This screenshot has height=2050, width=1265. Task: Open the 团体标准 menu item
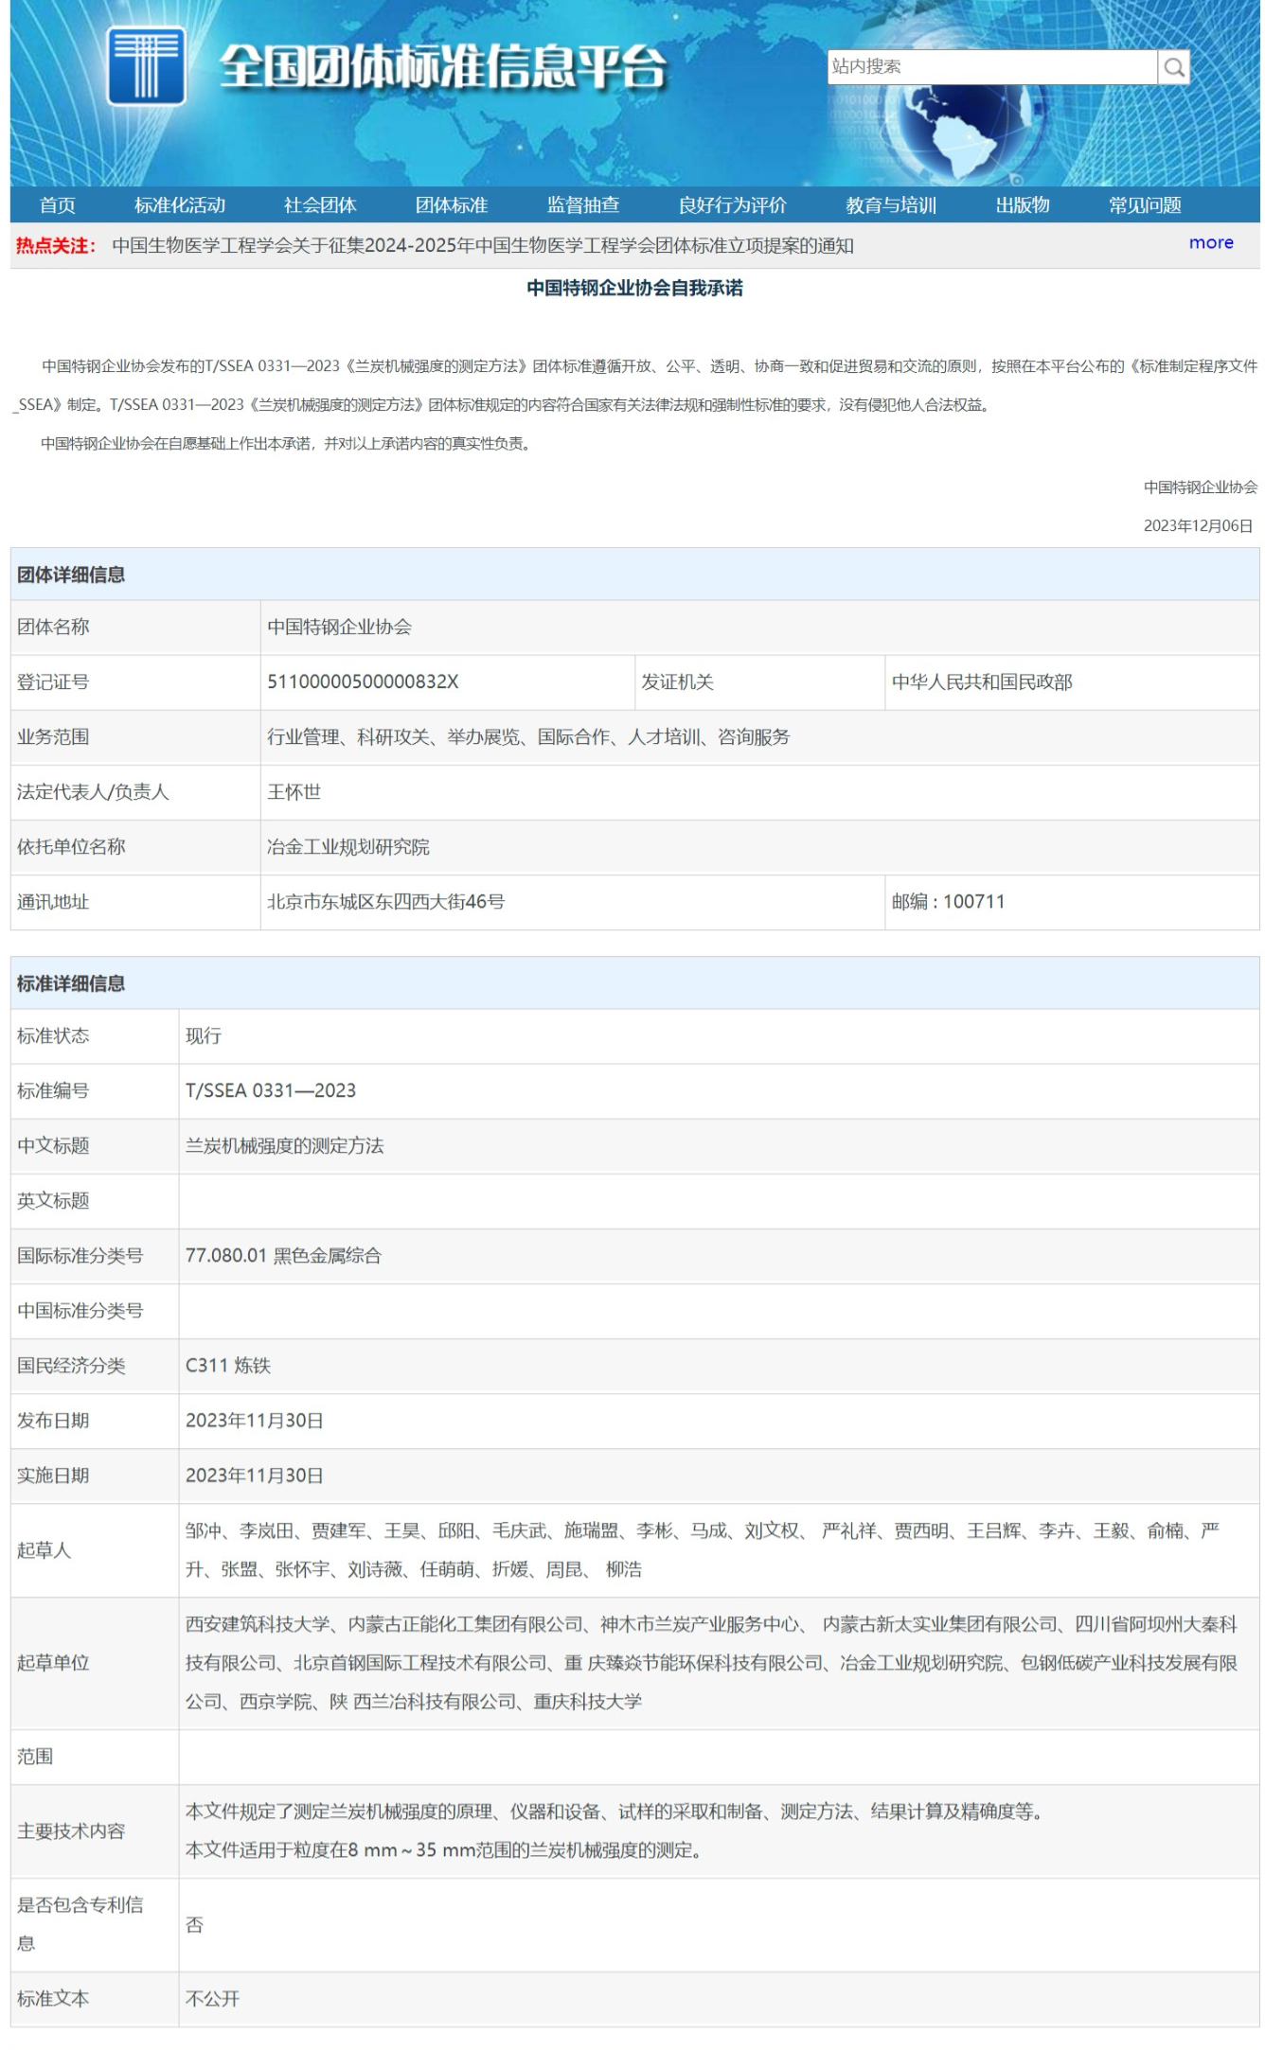pos(452,205)
